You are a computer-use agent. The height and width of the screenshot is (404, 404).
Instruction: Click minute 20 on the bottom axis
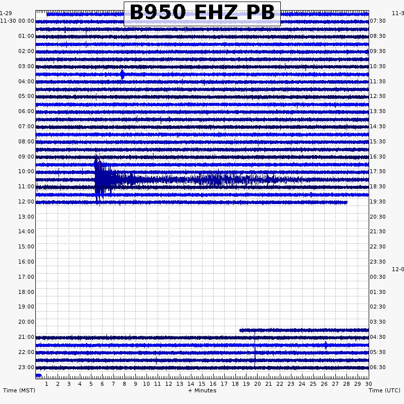(258, 384)
